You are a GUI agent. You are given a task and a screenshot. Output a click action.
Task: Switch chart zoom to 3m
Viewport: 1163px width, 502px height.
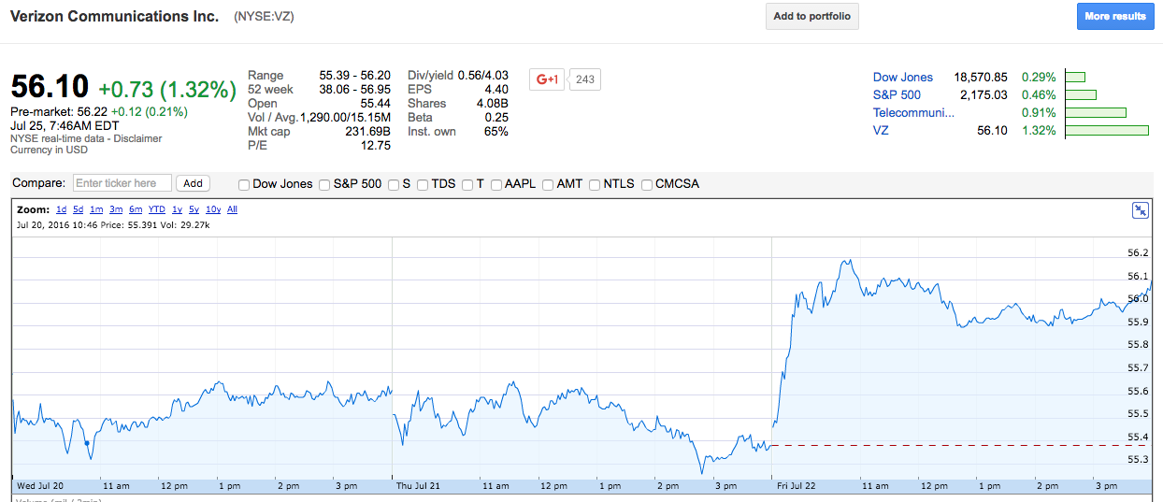pos(116,209)
